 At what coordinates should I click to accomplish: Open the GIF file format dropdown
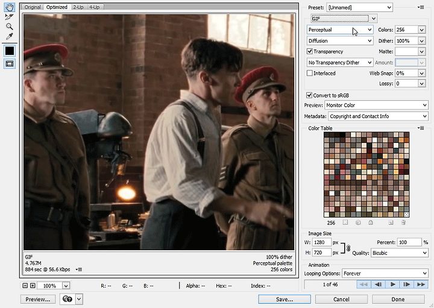click(344, 19)
